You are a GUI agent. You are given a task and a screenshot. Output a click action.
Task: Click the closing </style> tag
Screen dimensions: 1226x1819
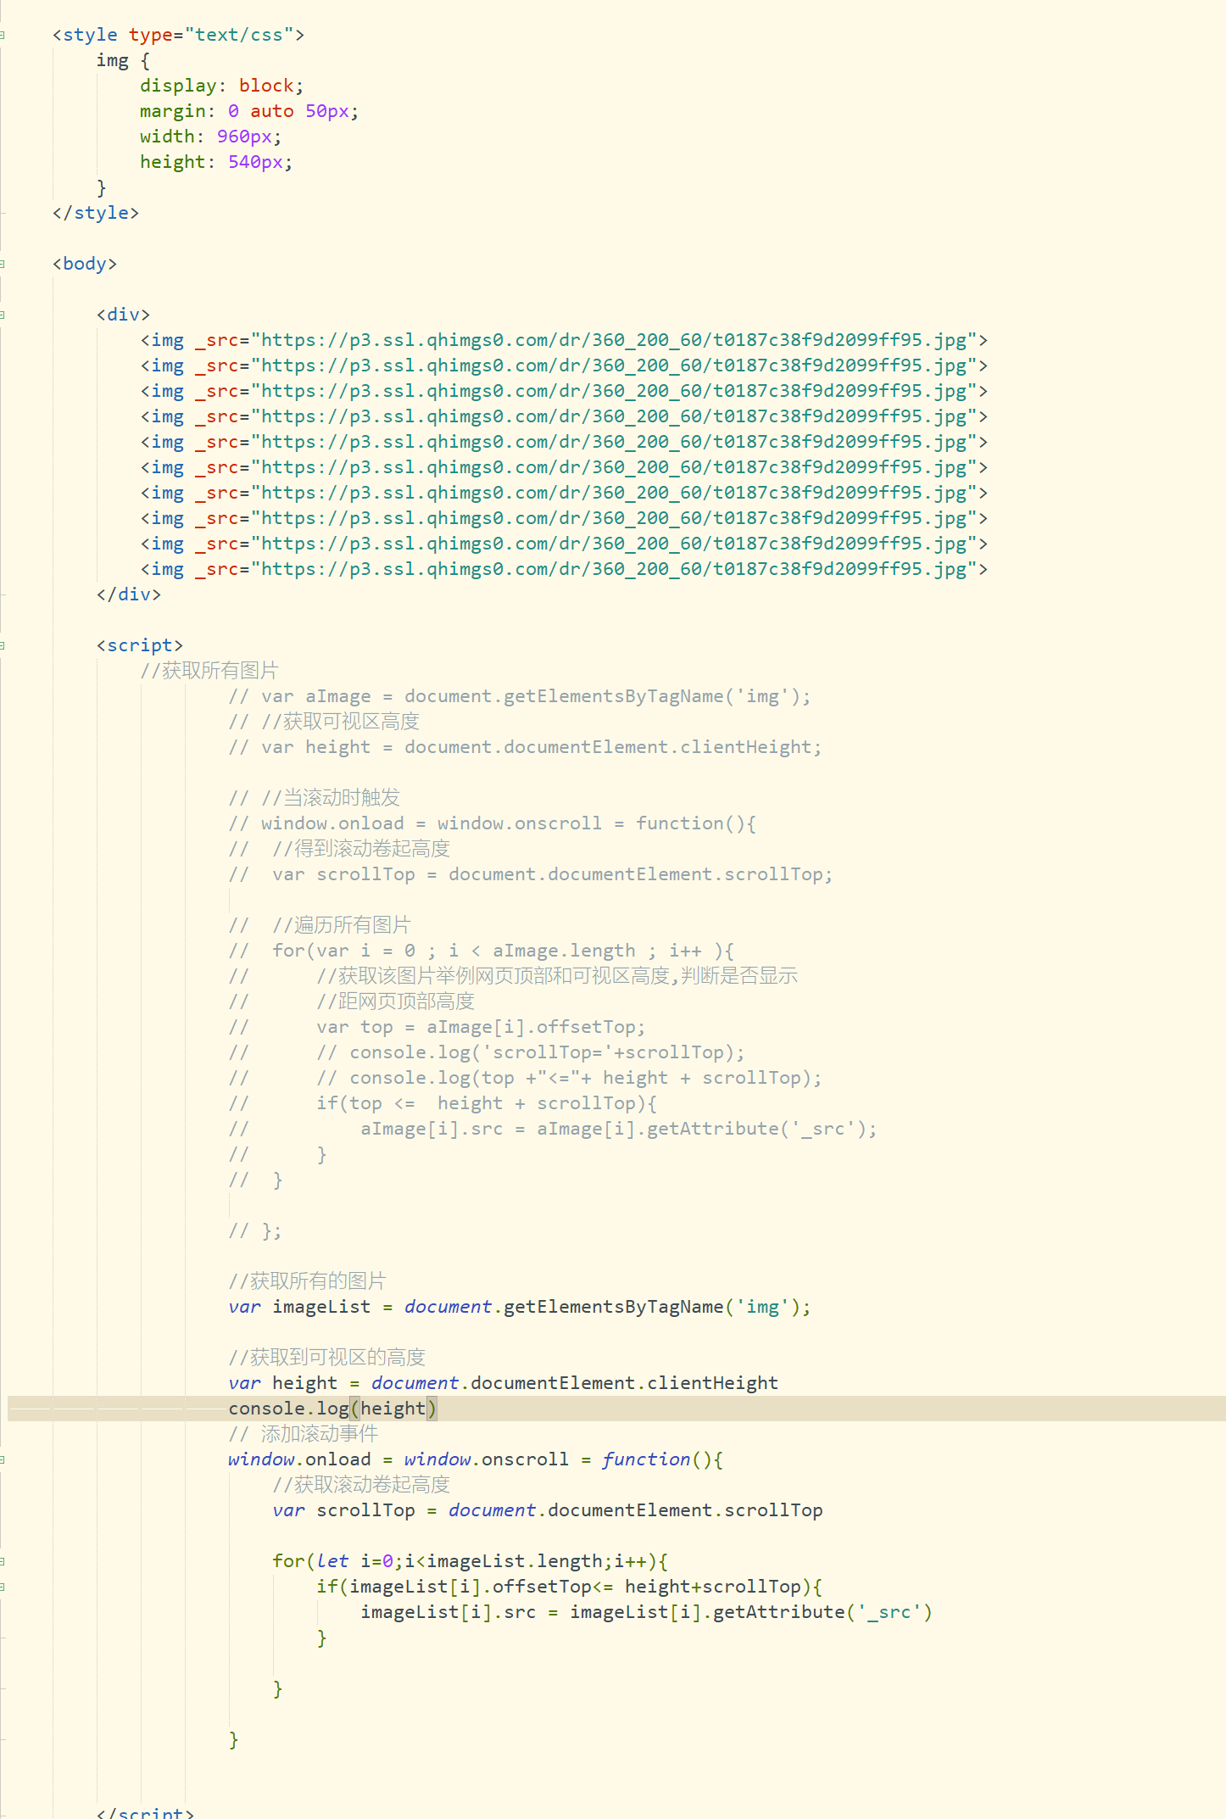click(96, 213)
